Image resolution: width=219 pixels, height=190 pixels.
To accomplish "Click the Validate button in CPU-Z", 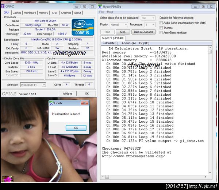I will [67, 94].
